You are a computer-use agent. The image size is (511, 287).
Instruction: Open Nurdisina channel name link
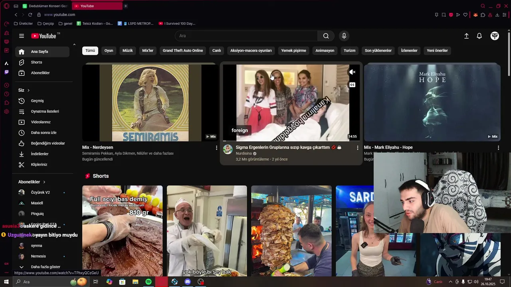tap(244, 153)
